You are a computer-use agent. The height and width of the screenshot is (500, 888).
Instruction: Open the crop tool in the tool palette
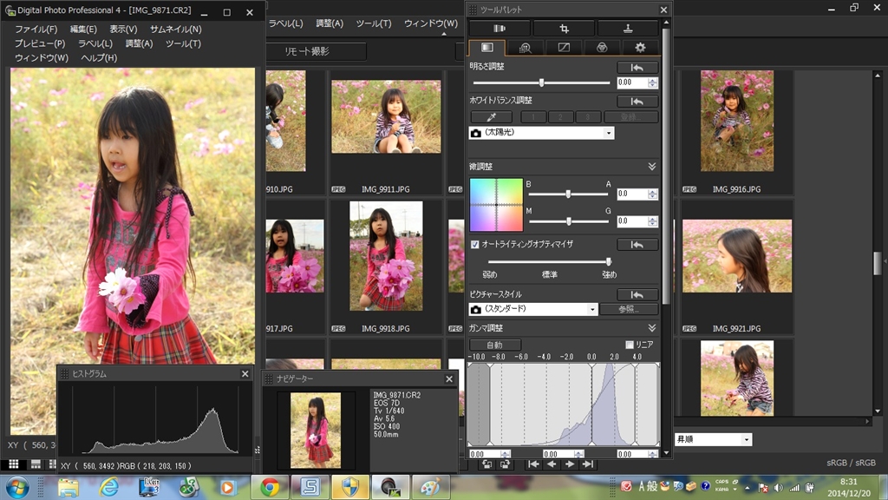(564, 28)
